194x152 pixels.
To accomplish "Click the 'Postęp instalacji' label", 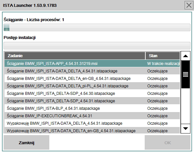I will pos(20,38).
